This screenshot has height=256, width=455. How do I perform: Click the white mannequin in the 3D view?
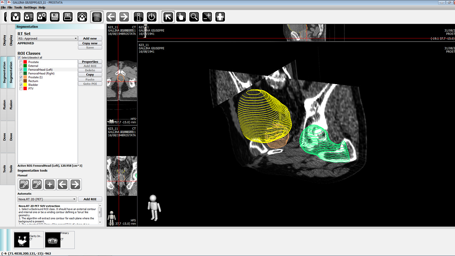(x=154, y=208)
